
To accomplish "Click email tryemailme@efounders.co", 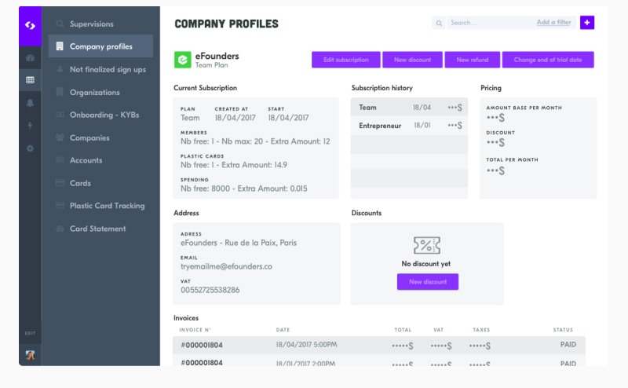I will click(x=226, y=266).
